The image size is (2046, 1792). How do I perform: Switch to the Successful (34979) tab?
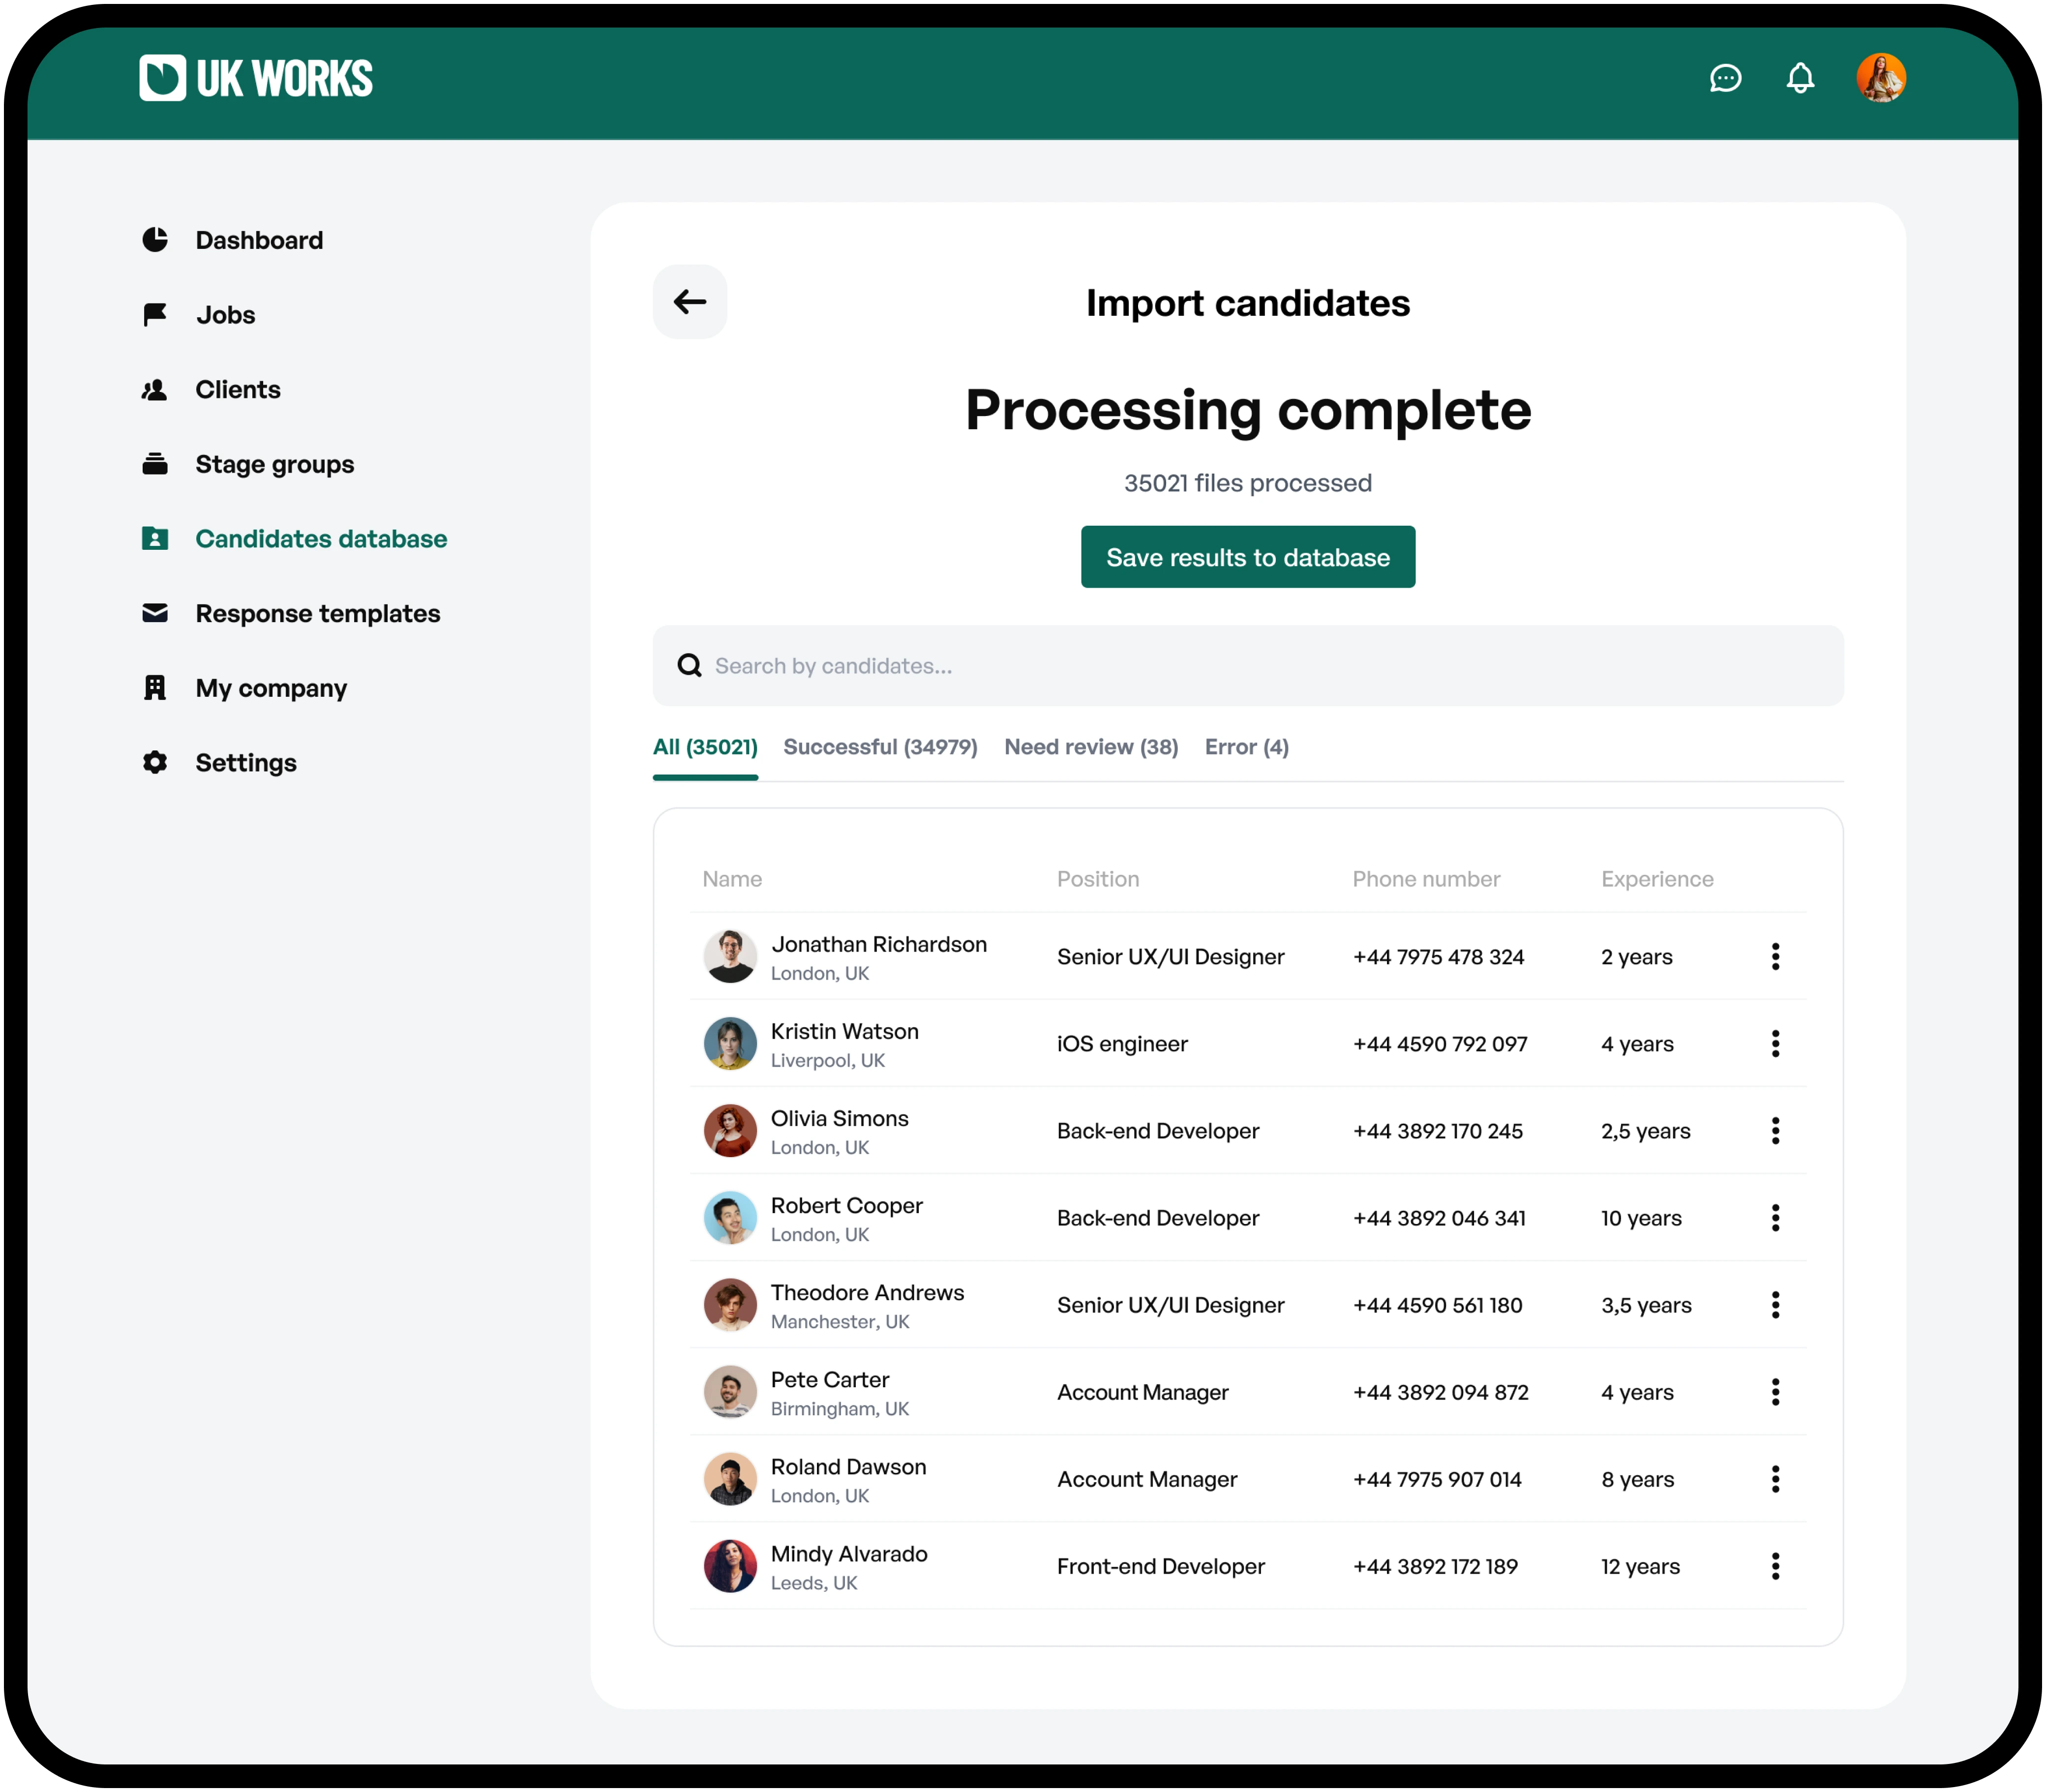[880, 747]
